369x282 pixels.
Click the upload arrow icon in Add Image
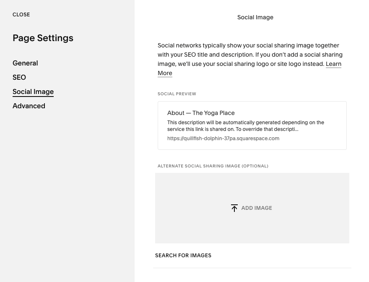tap(234, 208)
